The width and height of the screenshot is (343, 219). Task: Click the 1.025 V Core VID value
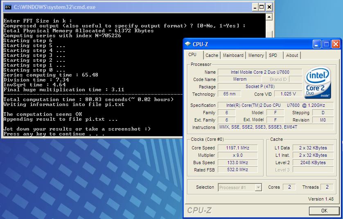click(288, 94)
